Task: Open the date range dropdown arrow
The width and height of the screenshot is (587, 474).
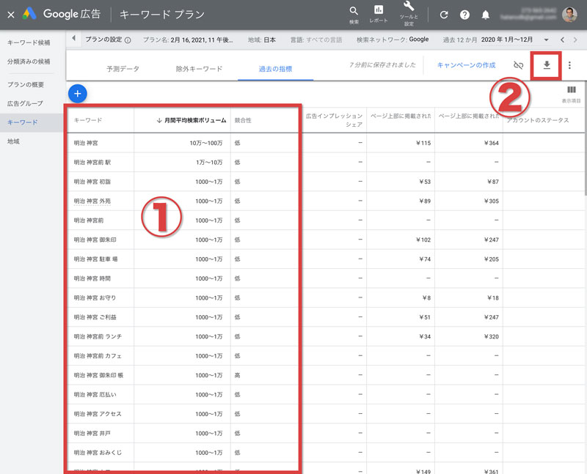Action: pyautogui.click(x=546, y=40)
